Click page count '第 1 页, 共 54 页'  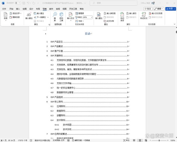click(x=8, y=140)
